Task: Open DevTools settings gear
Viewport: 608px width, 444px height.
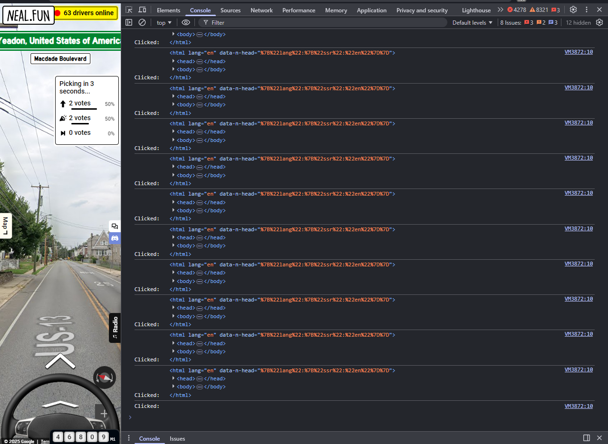Action: (573, 10)
